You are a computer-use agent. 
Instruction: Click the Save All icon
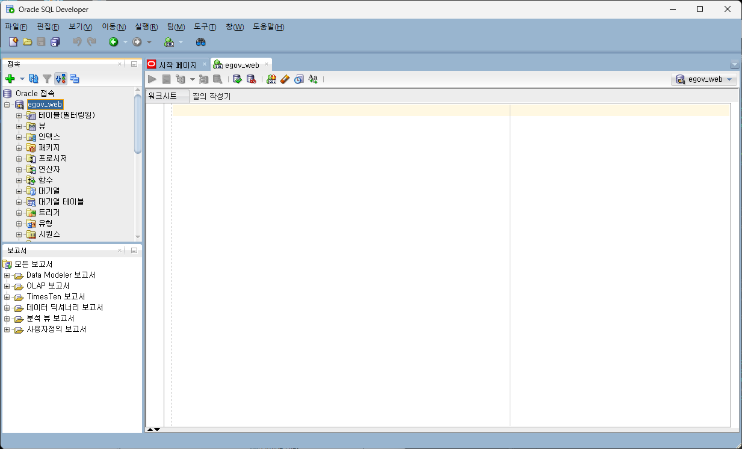(55, 42)
